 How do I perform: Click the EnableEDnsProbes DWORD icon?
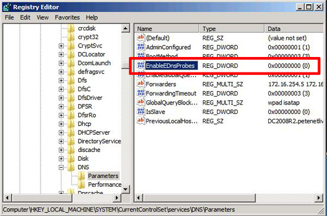(140, 65)
